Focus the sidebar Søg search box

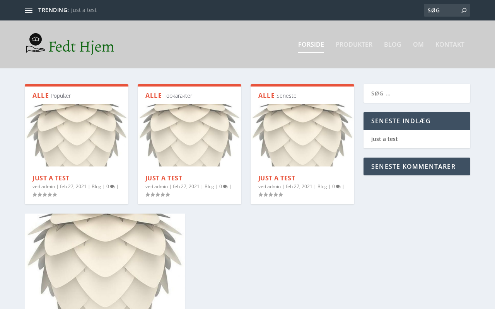(417, 93)
